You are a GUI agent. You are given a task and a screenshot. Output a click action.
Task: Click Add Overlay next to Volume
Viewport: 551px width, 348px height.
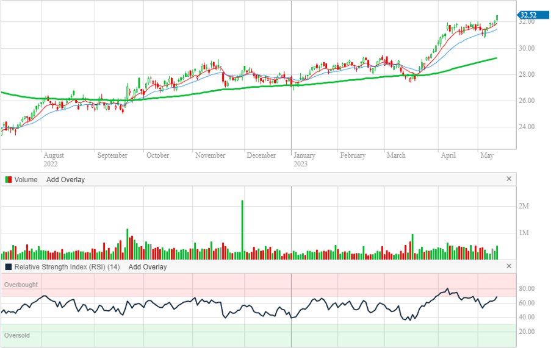pyautogui.click(x=65, y=180)
